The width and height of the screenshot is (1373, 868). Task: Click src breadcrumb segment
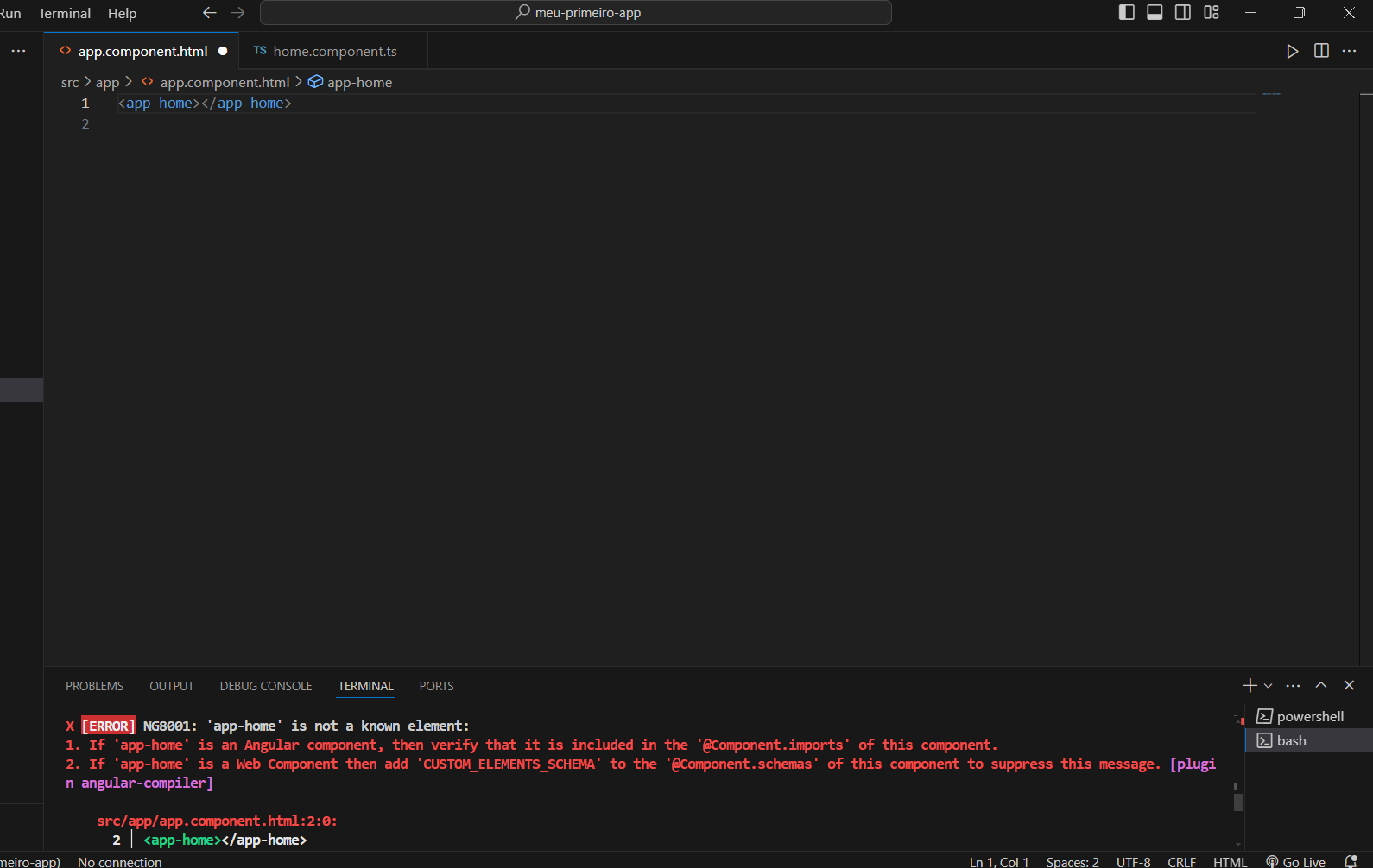point(70,82)
